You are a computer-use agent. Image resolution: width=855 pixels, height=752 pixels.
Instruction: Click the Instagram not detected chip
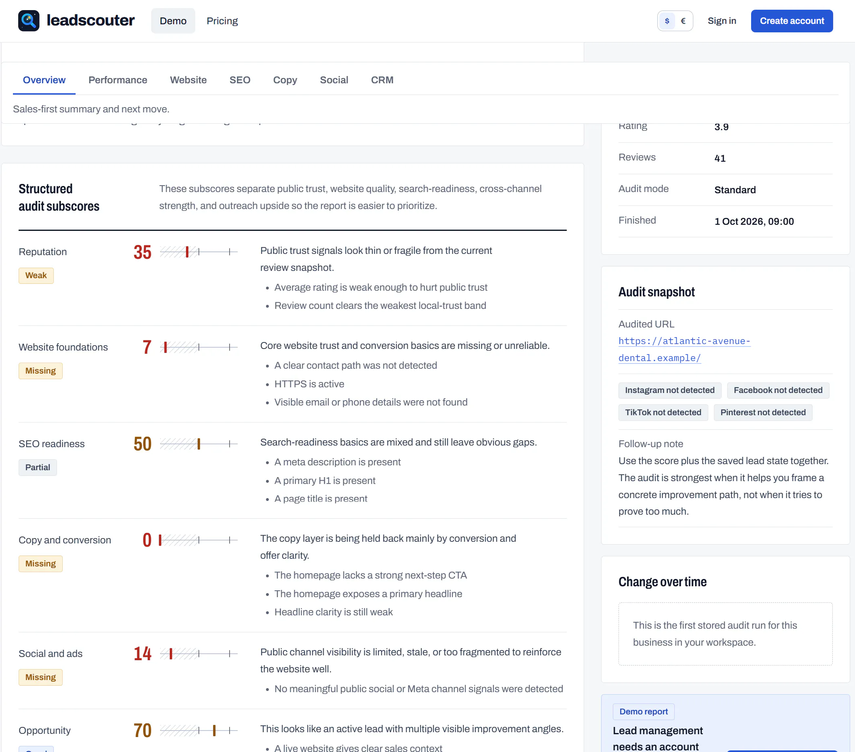click(670, 390)
